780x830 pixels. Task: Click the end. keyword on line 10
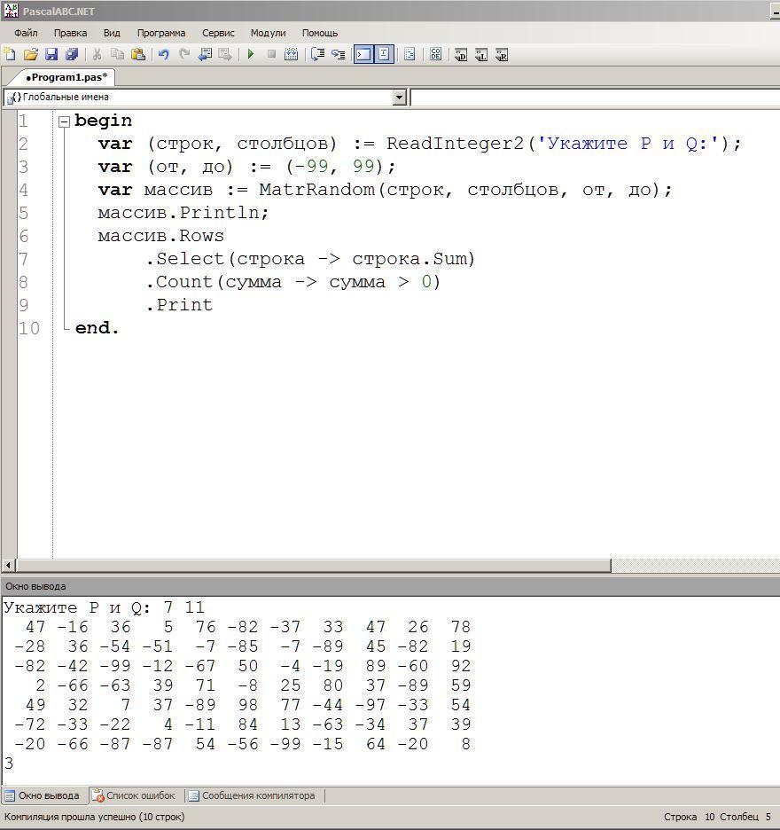point(97,328)
